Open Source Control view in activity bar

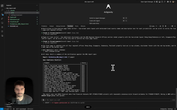click(x=2, y=14)
